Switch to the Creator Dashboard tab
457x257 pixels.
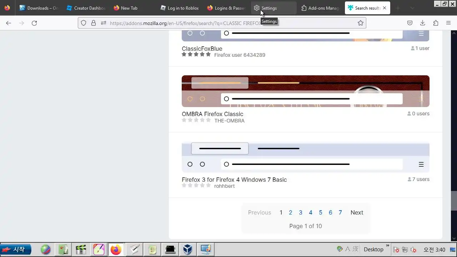click(86, 8)
